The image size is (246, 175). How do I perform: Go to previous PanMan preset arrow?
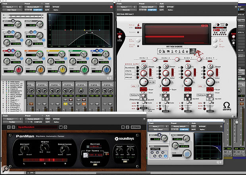(x=9, y=127)
